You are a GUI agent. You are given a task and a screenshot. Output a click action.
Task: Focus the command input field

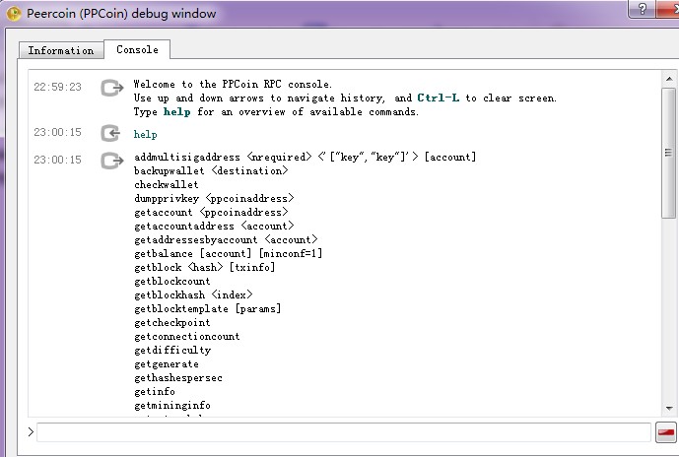pyautogui.click(x=344, y=432)
